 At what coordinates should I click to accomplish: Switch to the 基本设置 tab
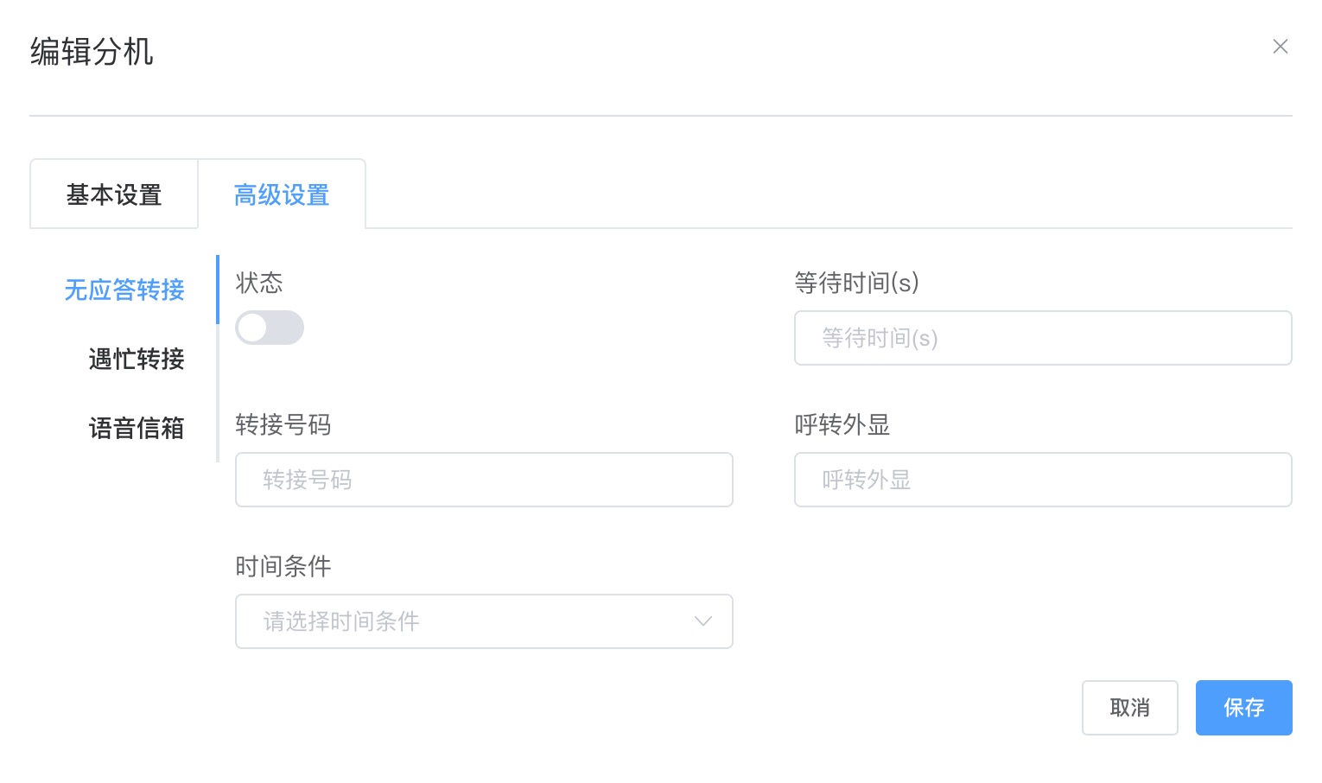[x=114, y=194]
